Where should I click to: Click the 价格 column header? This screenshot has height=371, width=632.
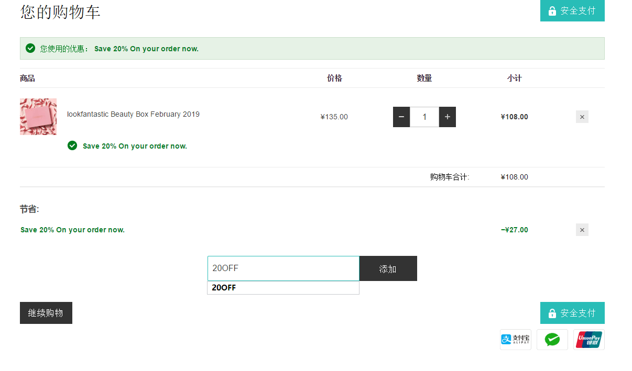coord(334,78)
